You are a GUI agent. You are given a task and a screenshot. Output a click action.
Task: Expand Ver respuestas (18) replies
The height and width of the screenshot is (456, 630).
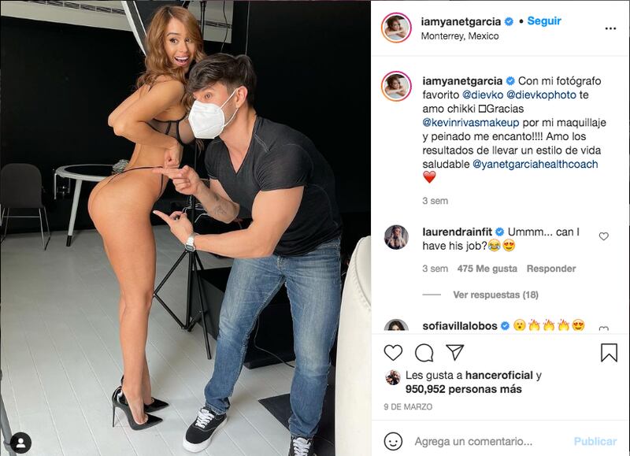point(495,295)
